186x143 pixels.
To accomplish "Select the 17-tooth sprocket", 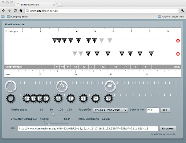I will point(58,98).
